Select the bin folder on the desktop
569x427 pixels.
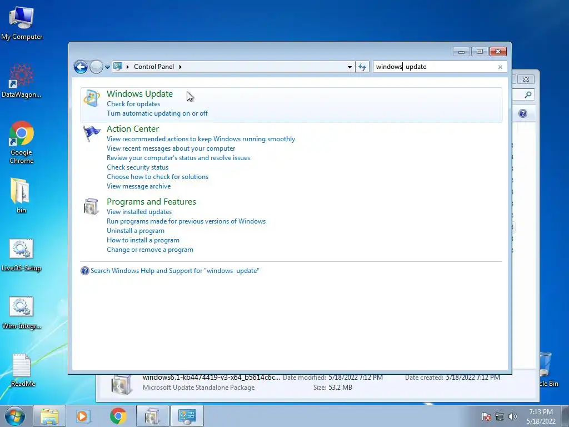[21, 195]
